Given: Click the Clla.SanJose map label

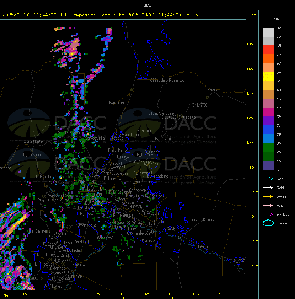Looking at the screenshot, I should (x=161, y=113).
